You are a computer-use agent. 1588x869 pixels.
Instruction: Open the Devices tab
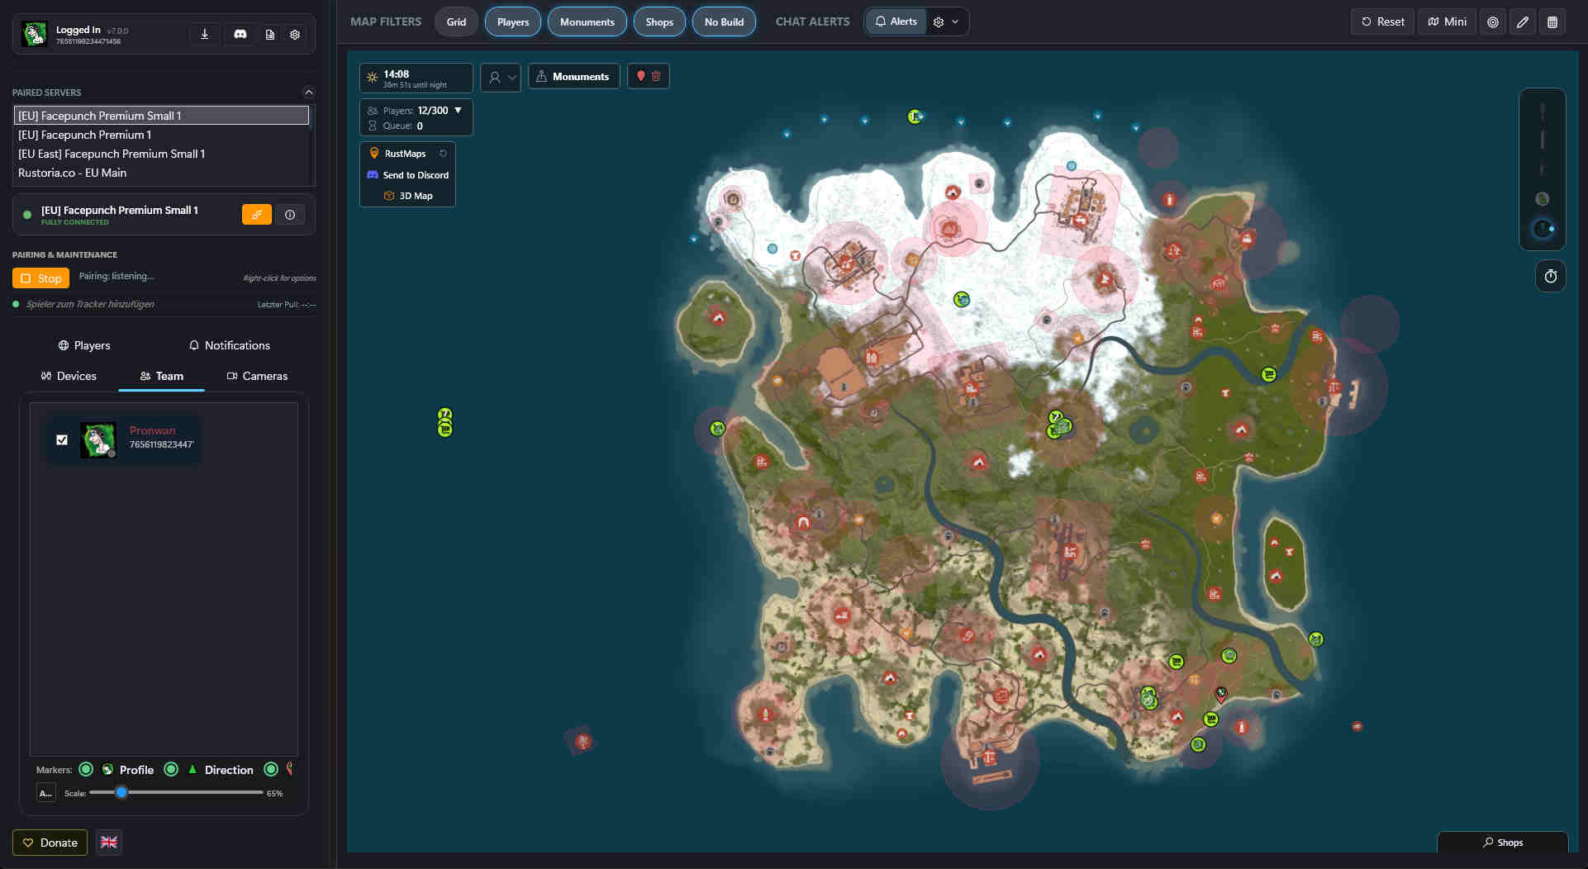click(69, 376)
